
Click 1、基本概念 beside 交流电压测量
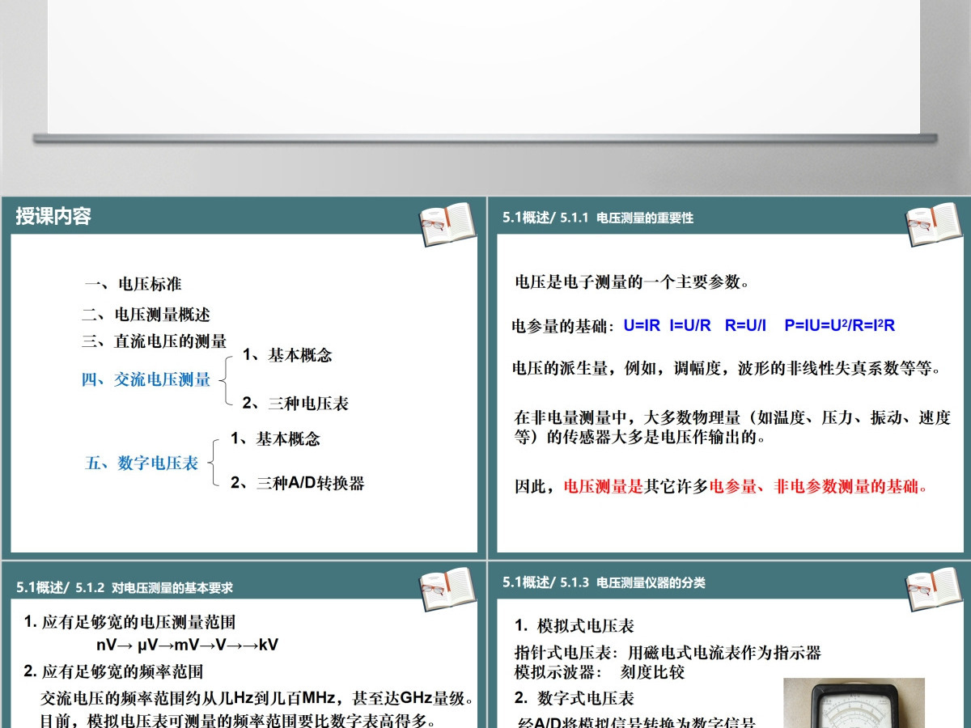point(287,354)
